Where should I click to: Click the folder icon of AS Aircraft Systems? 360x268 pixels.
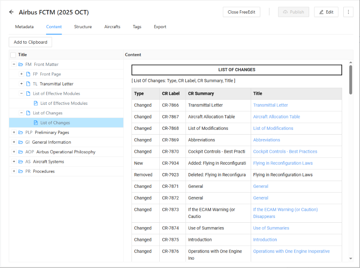pos(21,162)
